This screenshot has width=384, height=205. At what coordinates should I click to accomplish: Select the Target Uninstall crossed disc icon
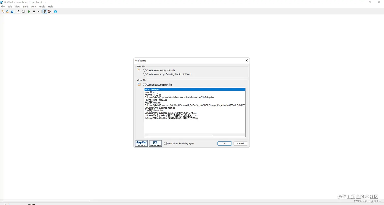coord(49,12)
